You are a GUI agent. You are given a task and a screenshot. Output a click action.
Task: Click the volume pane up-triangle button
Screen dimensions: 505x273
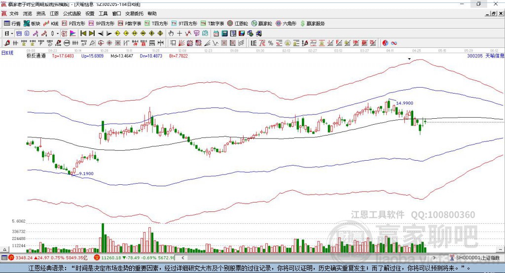[4, 249]
